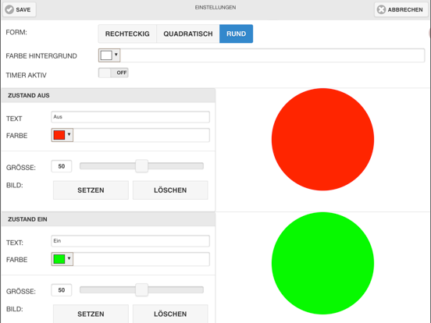Click Löschen for the Zustand Ein image

point(170,314)
